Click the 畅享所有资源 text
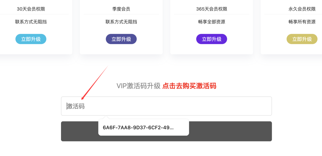The width and height of the screenshot is (322, 156). coord(302,22)
